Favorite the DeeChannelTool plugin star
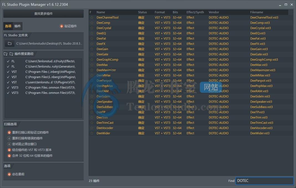 (92, 17)
